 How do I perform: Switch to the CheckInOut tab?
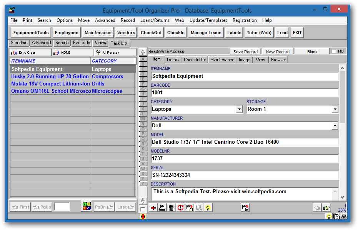(195, 60)
